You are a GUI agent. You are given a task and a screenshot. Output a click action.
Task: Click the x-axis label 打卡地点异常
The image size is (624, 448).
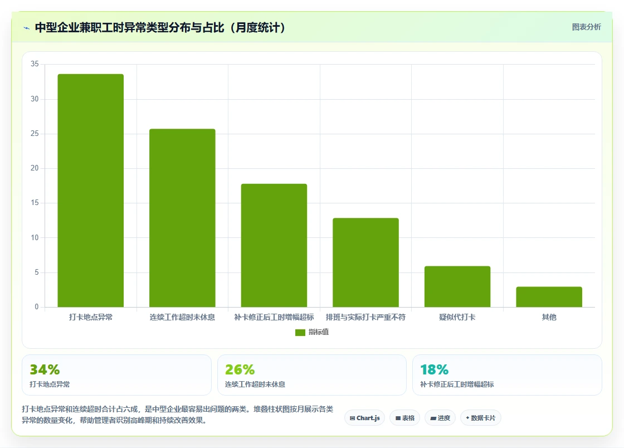[91, 317]
